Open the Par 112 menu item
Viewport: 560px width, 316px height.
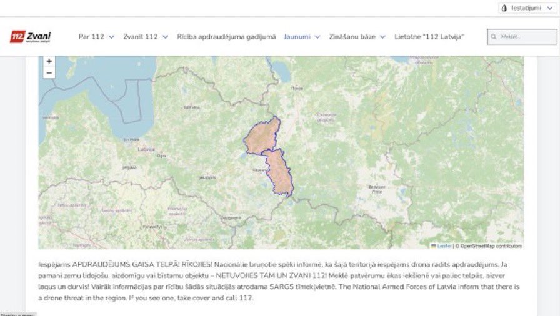point(91,37)
